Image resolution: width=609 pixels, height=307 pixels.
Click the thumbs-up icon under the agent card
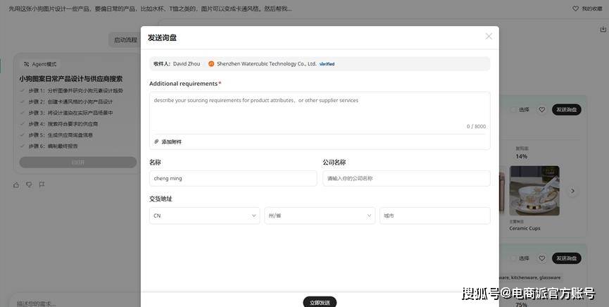(16, 184)
